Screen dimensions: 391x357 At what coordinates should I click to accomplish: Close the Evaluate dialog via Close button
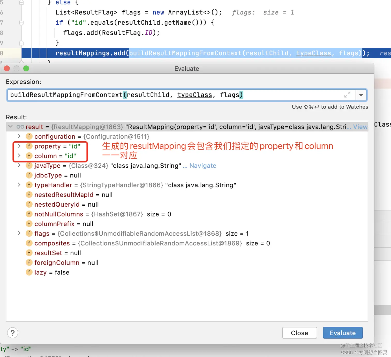click(299, 333)
